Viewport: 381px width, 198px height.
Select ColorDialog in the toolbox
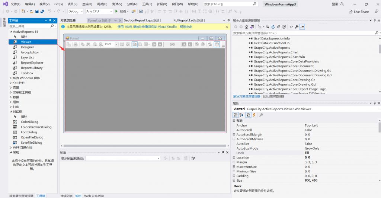tap(29, 122)
